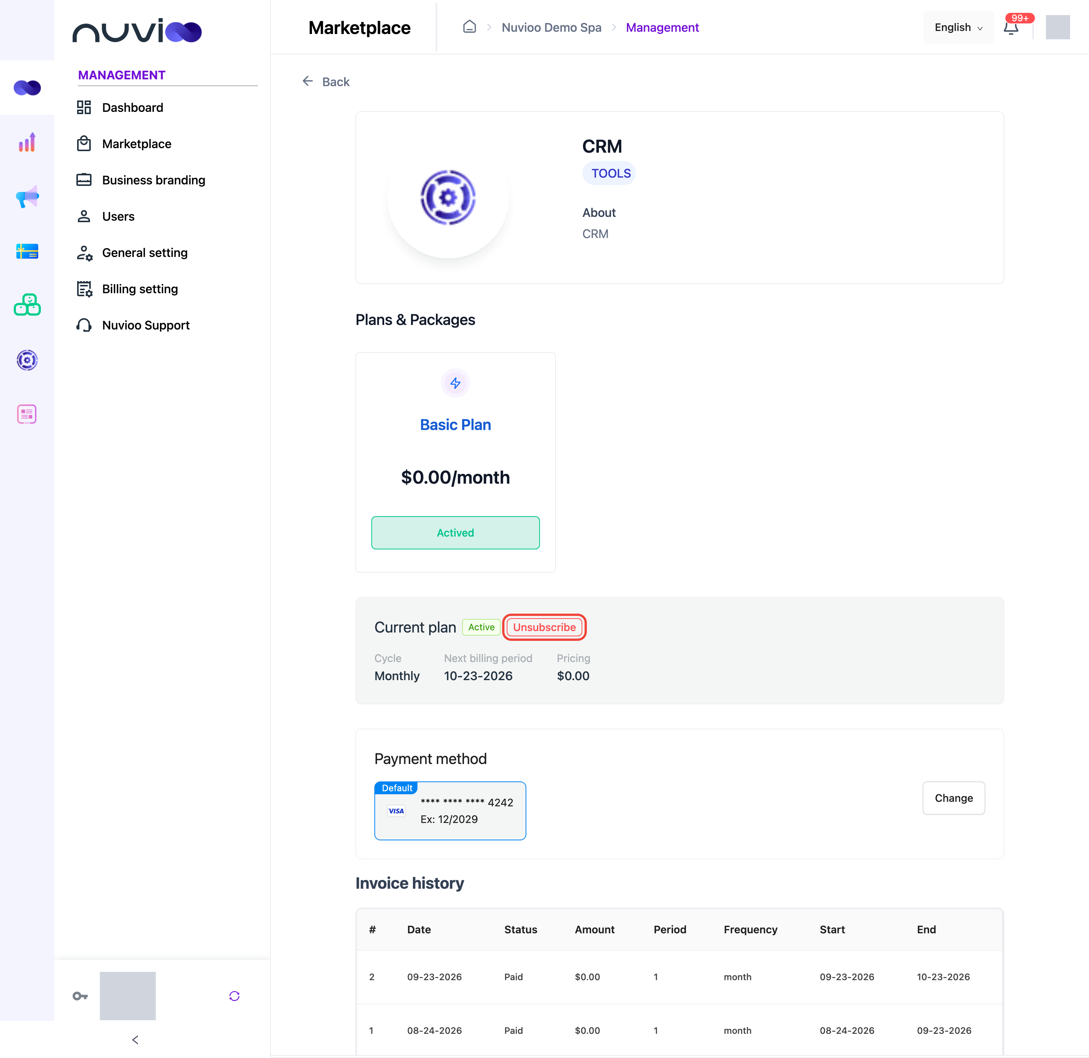Screen dimensions: 1089x1058
Task: Click the key icon at sidebar bottom
Action: click(x=80, y=996)
